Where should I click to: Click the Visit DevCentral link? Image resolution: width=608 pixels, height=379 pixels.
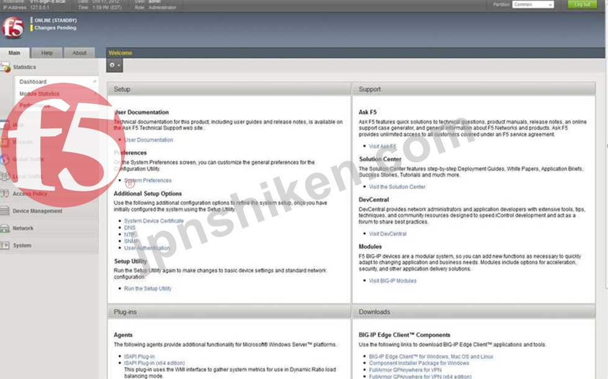click(x=388, y=234)
